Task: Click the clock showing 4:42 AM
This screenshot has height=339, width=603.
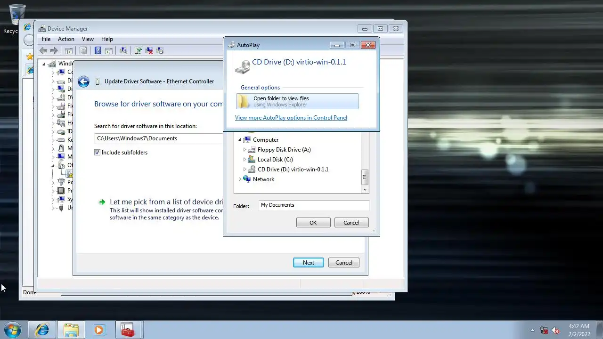Action: (579, 326)
